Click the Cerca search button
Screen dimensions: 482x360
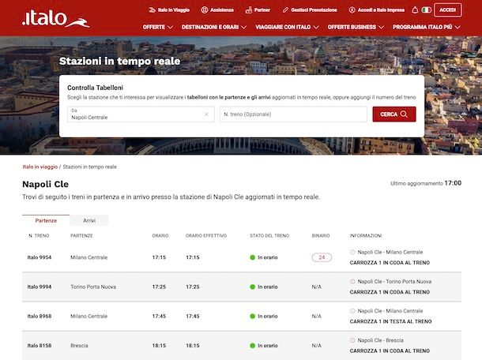pos(394,114)
